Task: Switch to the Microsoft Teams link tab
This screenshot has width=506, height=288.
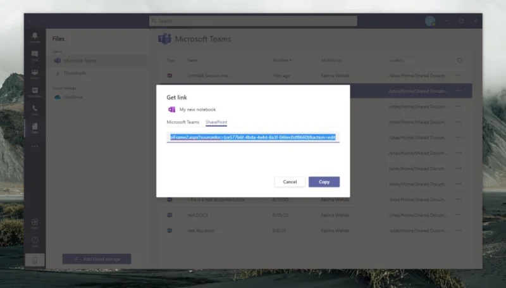Action: (x=183, y=122)
